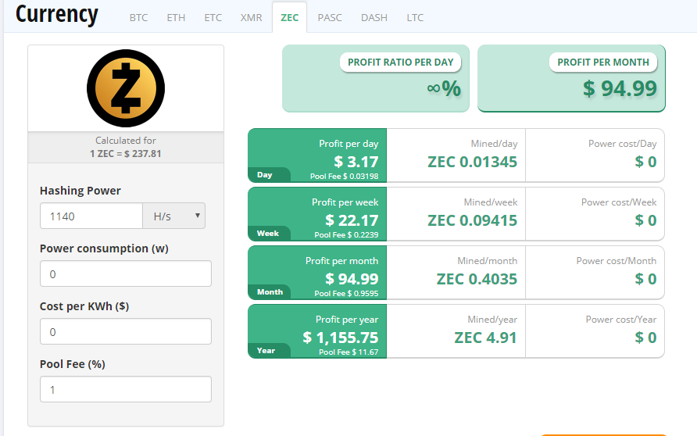Open the ETC currency tab
This screenshot has height=436, width=697.
coord(213,17)
